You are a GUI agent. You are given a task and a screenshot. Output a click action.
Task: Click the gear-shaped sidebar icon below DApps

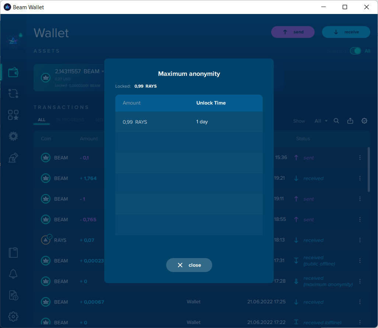pos(13,136)
